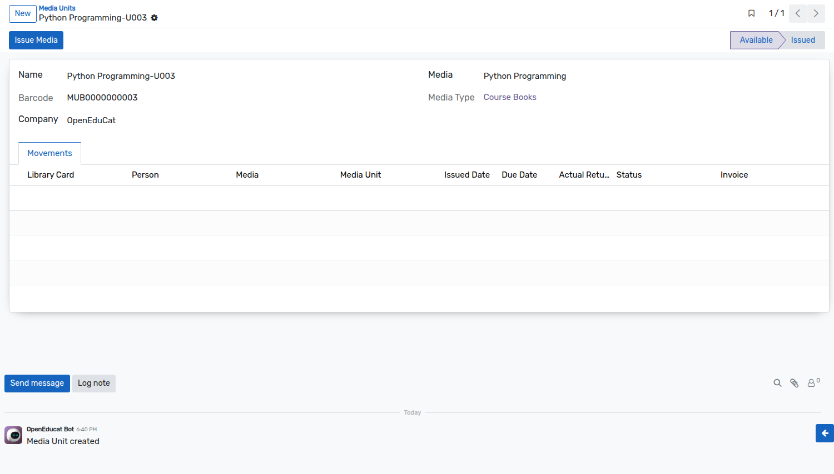Open attachments paperclip icon
Image resolution: width=834 pixels, height=474 pixels.
click(x=795, y=383)
